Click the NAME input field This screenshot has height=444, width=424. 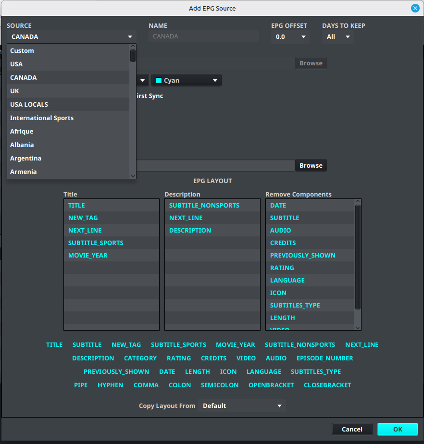pyautogui.click(x=204, y=36)
